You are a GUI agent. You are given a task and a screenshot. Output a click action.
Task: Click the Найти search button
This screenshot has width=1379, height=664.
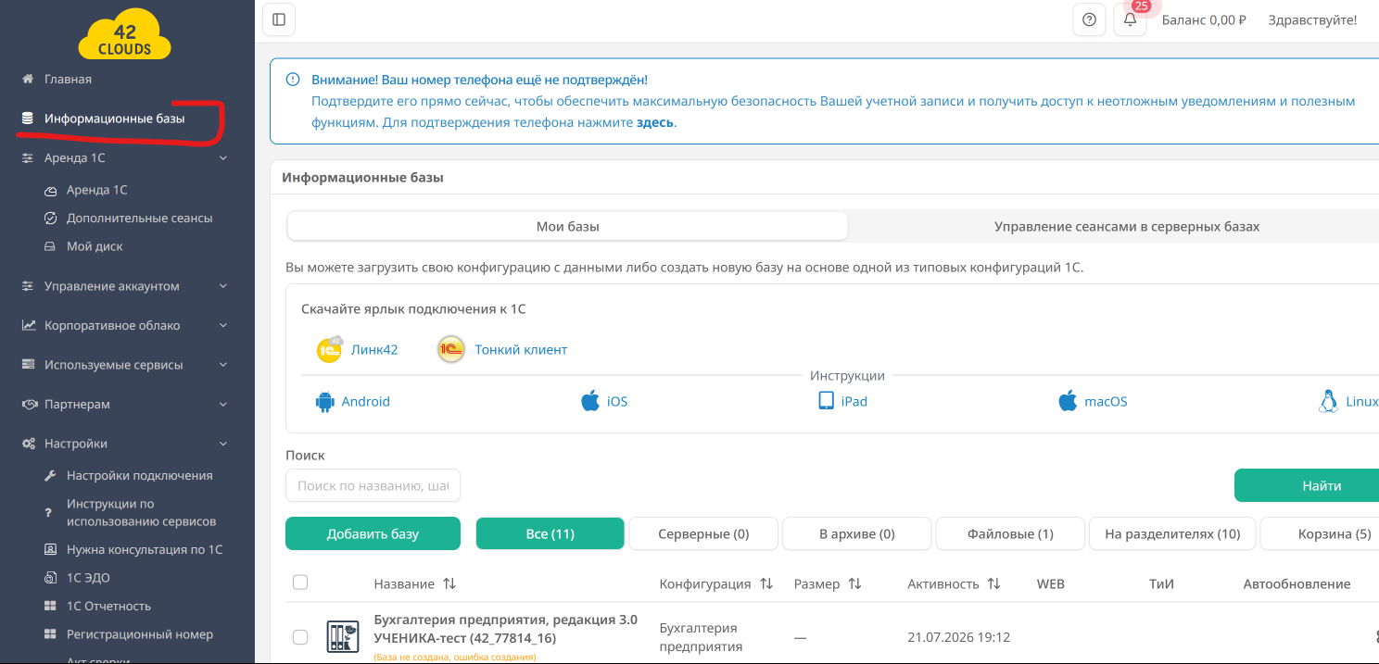(1307, 485)
